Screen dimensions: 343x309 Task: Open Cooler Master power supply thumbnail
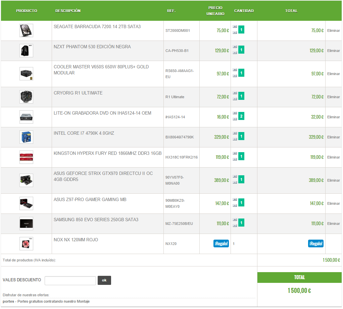[26, 74]
